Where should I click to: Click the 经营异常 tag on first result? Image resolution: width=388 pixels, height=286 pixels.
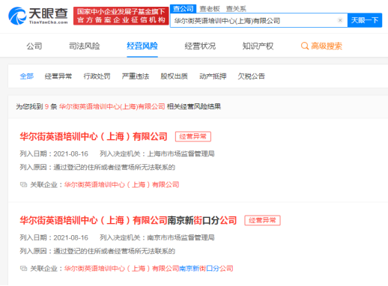[193, 136]
